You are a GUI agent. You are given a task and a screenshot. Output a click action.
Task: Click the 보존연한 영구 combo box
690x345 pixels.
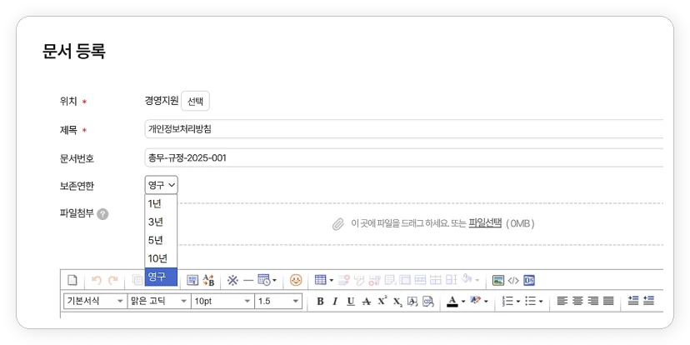[161, 185]
